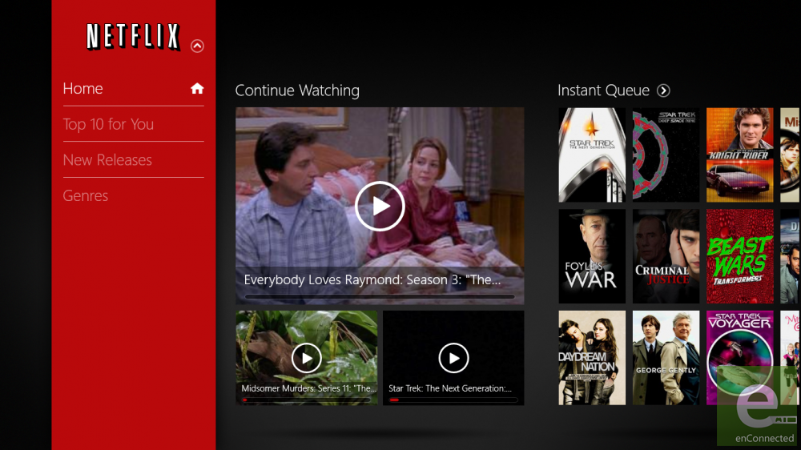Open Foyle's War poster
The height and width of the screenshot is (450, 801).
click(592, 256)
